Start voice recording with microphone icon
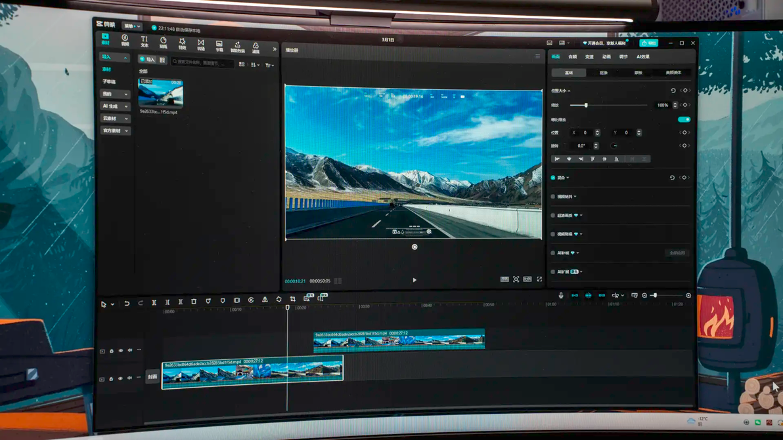 (561, 296)
